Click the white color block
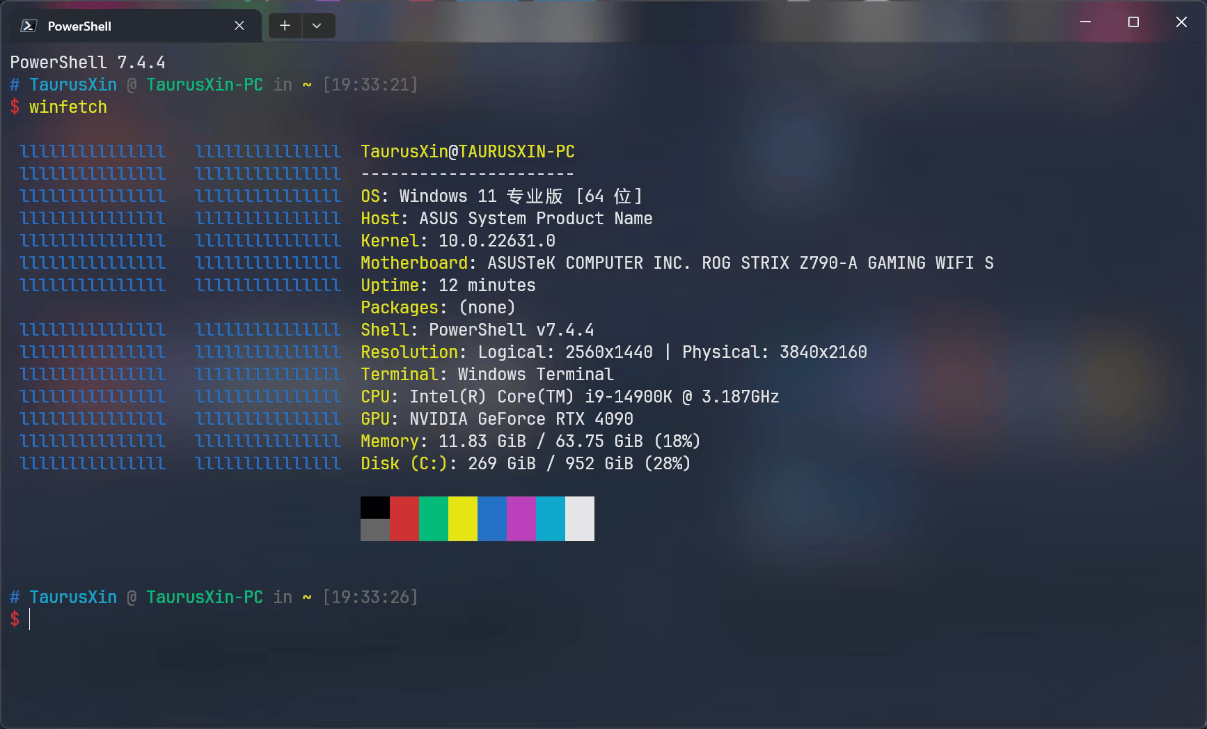This screenshot has height=729, width=1207. pyautogui.click(x=580, y=519)
